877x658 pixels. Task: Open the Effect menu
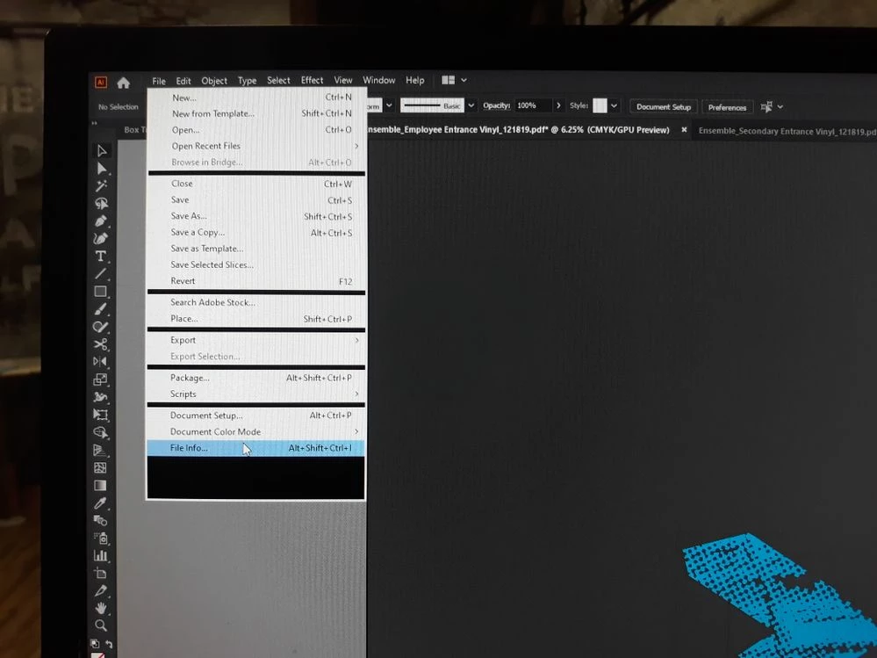(x=313, y=80)
